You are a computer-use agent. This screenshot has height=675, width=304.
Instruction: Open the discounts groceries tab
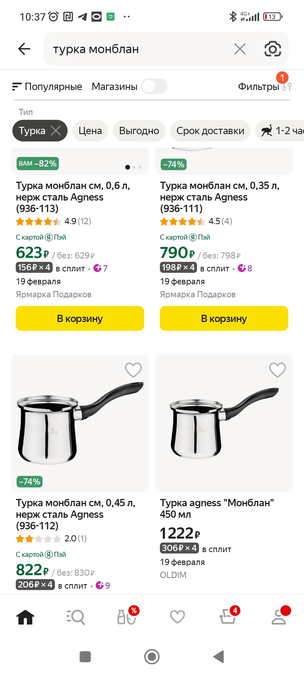127,617
